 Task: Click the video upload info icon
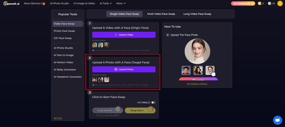[93, 50]
